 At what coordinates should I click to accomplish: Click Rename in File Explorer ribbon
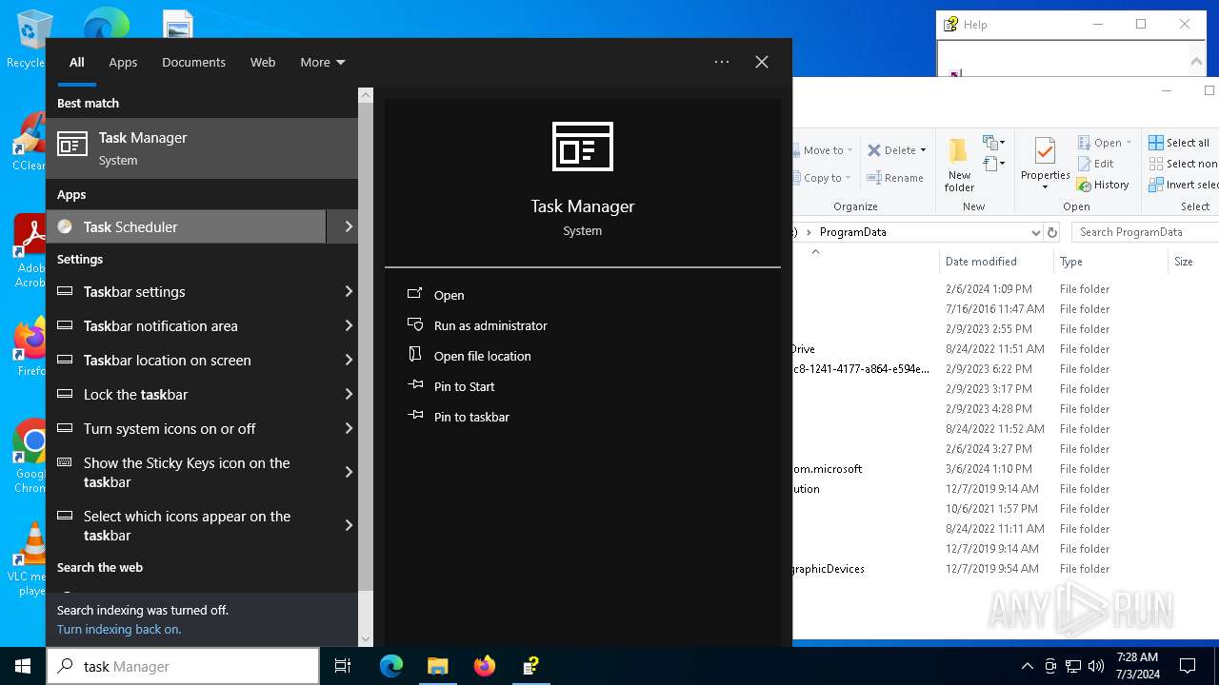click(x=895, y=178)
